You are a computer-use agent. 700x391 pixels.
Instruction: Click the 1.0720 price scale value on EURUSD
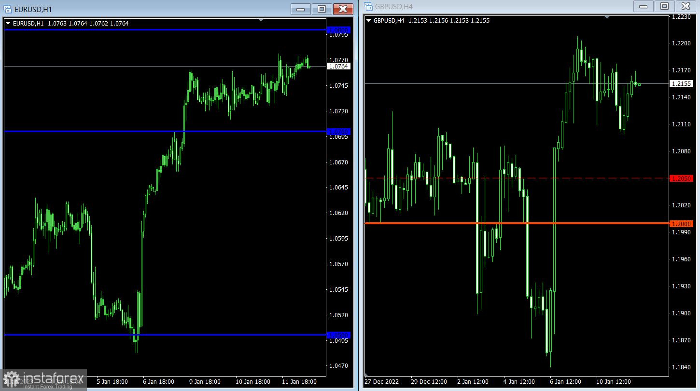pyautogui.click(x=338, y=111)
